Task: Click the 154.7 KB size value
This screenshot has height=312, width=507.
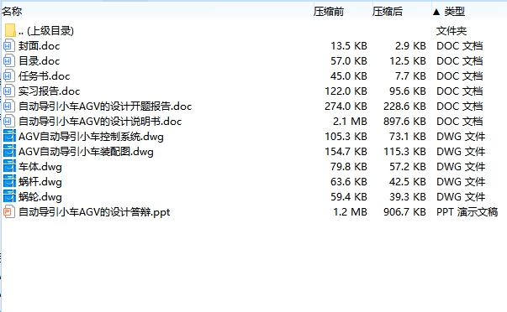Action: pos(346,152)
